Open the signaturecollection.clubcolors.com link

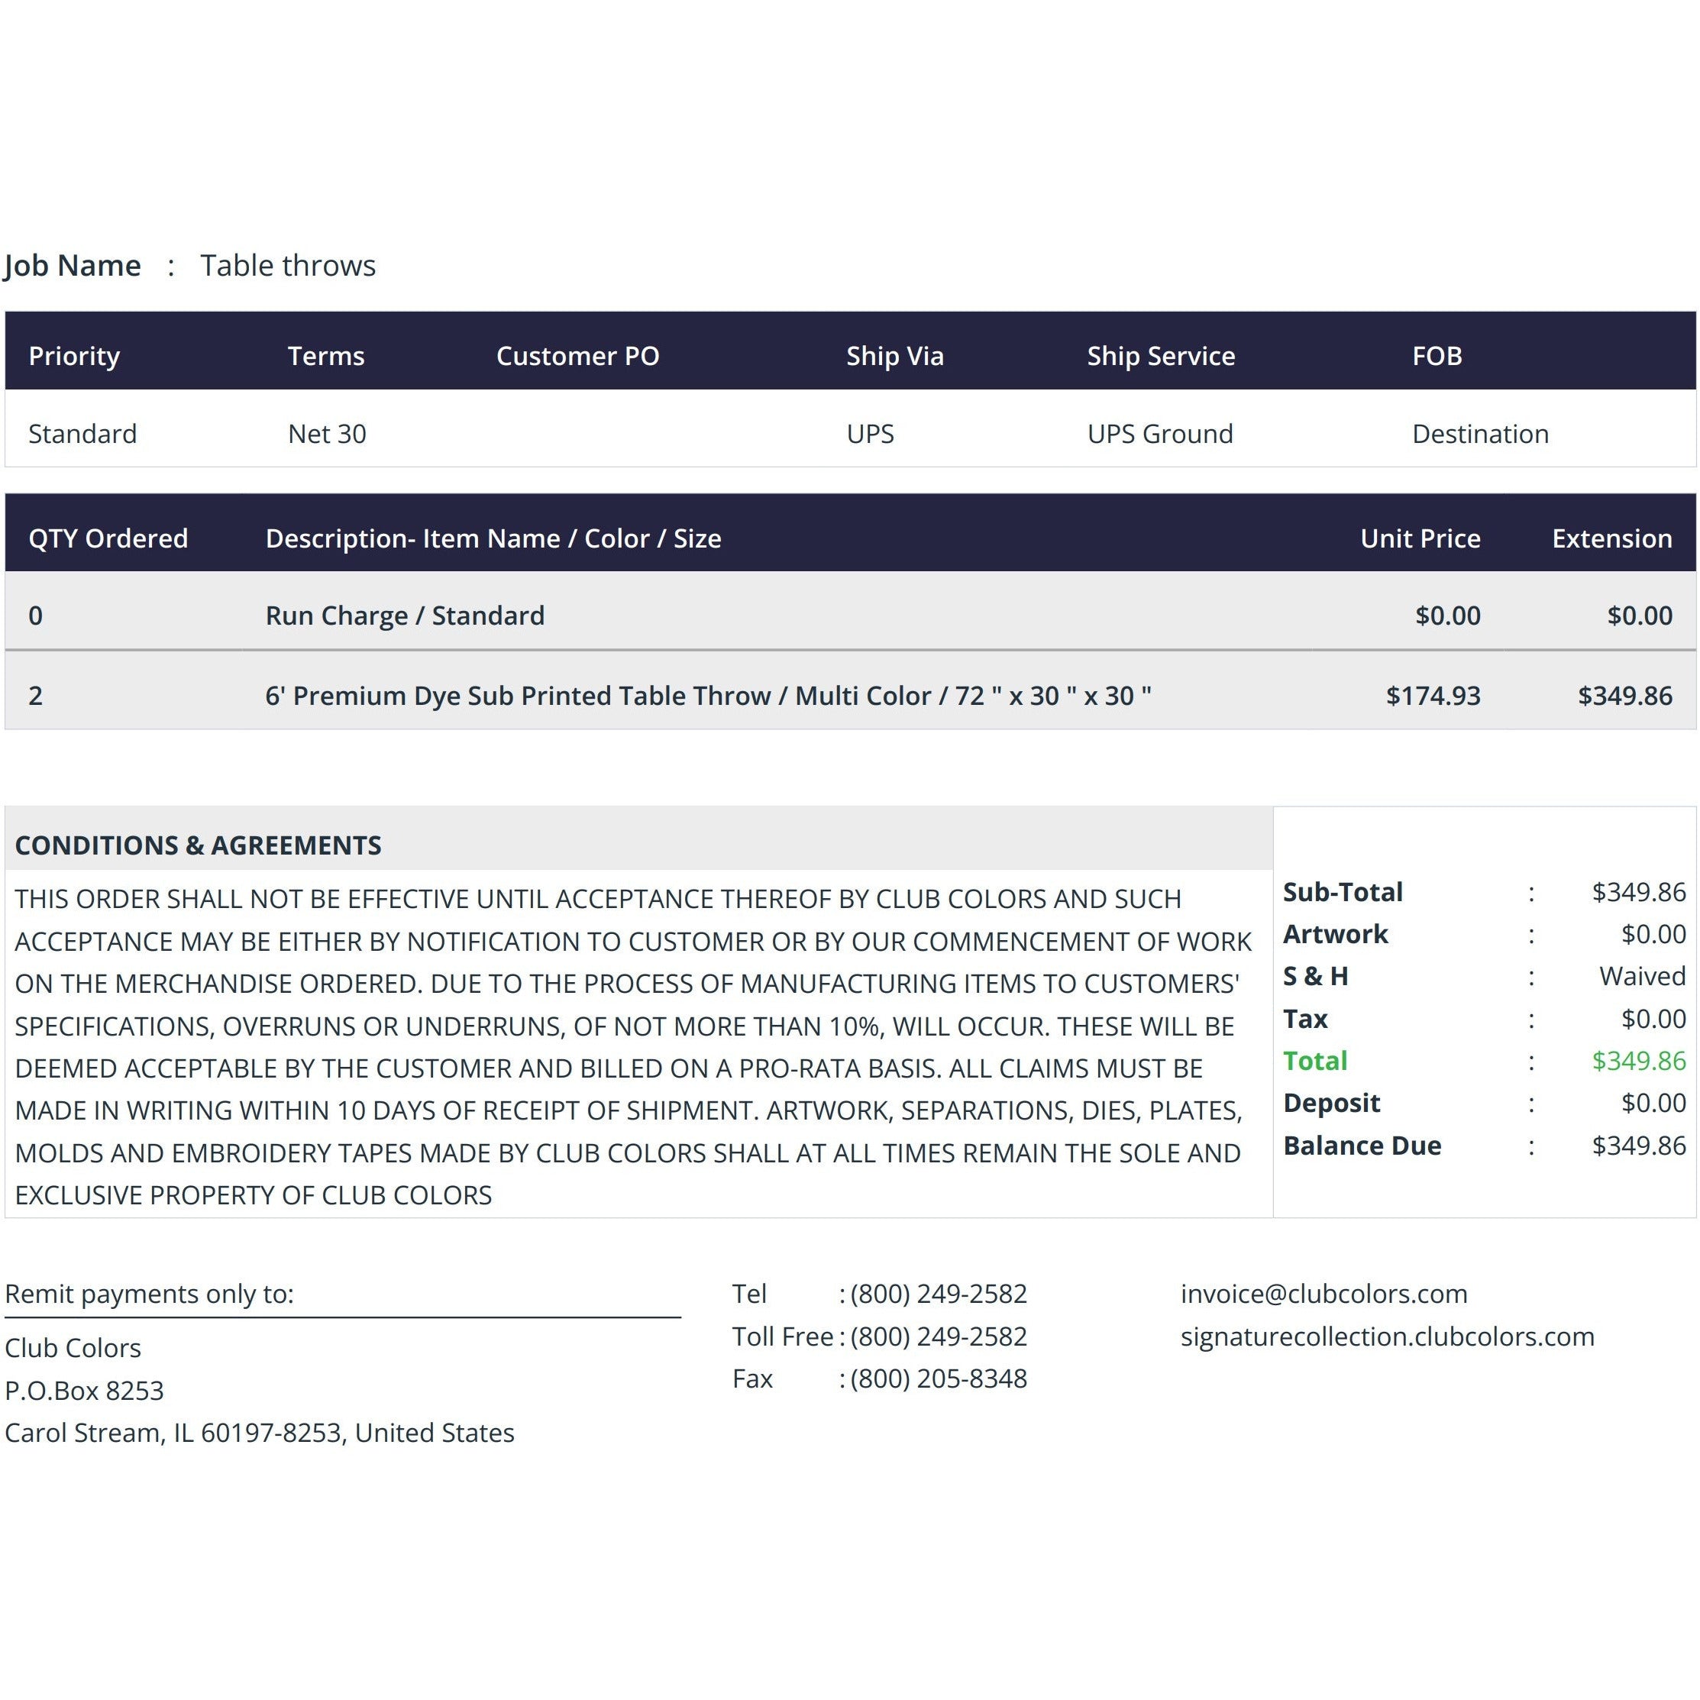coord(1387,1336)
